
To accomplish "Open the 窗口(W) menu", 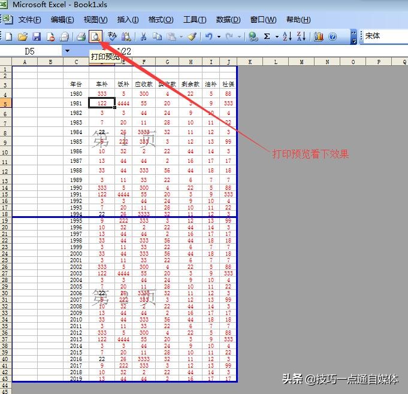I will click(263, 20).
